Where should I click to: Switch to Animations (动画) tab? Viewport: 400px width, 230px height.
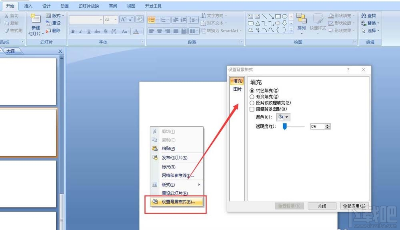64,6
